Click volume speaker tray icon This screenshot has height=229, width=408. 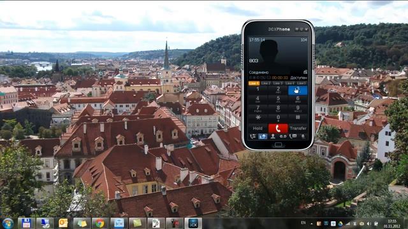pyautogui.click(x=368, y=223)
